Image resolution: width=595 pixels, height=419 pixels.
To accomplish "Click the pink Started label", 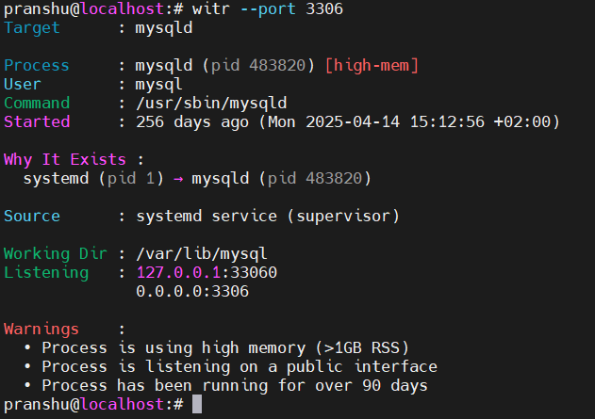I will (x=36, y=121).
